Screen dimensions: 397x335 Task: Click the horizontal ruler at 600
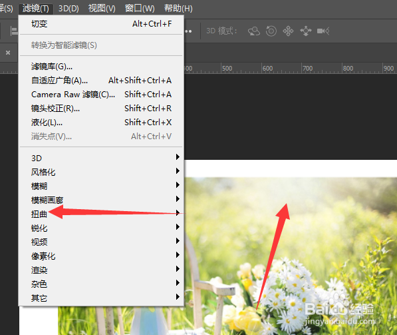coord(267,69)
